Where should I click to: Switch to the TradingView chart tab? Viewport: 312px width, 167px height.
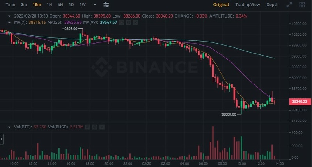[x=247, y=5]
